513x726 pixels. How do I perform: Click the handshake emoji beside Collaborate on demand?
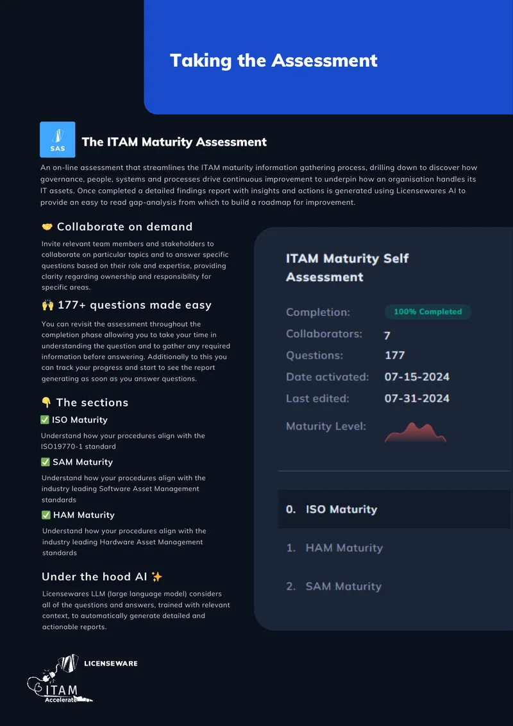tap(47, 227)
